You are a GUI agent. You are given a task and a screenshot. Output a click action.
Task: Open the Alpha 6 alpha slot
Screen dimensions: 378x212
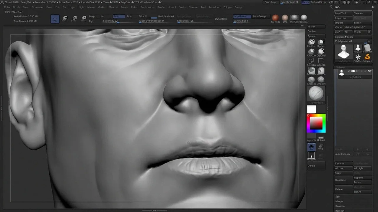[x=321, y=138]
